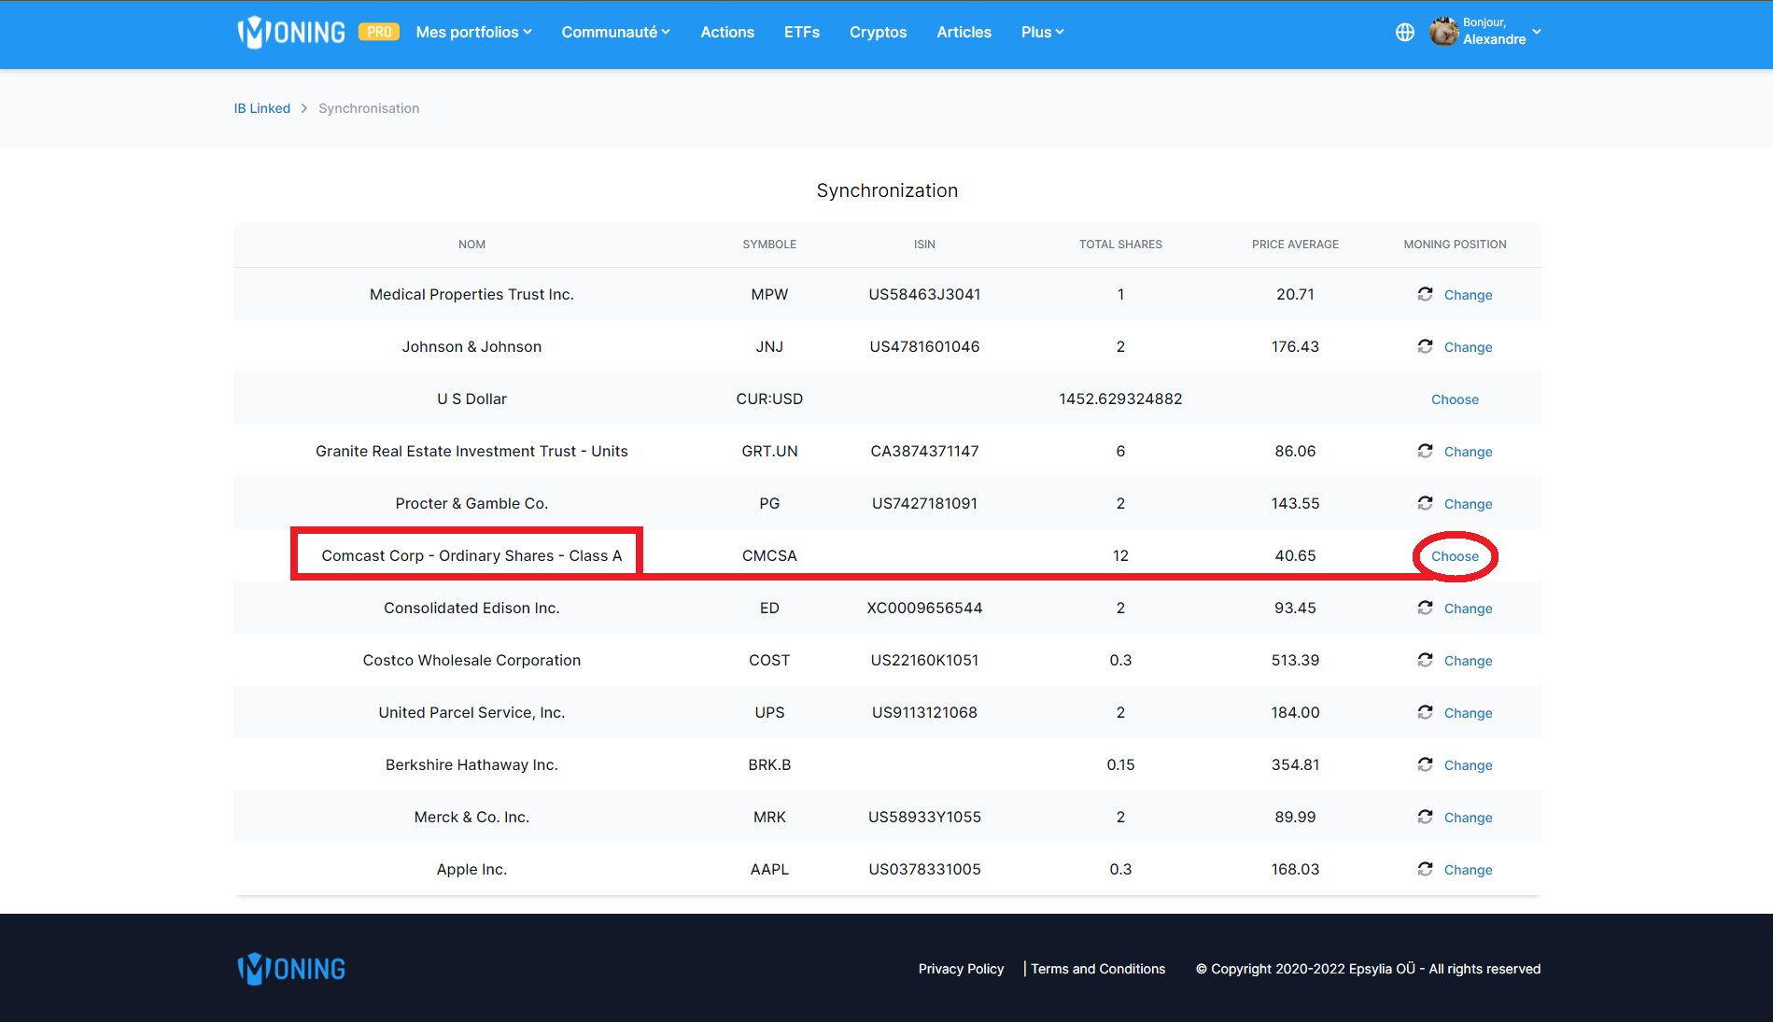Click Alexandre's profile avatar
Viewport: 1773px width, 1022px height.
[1444, 32]
